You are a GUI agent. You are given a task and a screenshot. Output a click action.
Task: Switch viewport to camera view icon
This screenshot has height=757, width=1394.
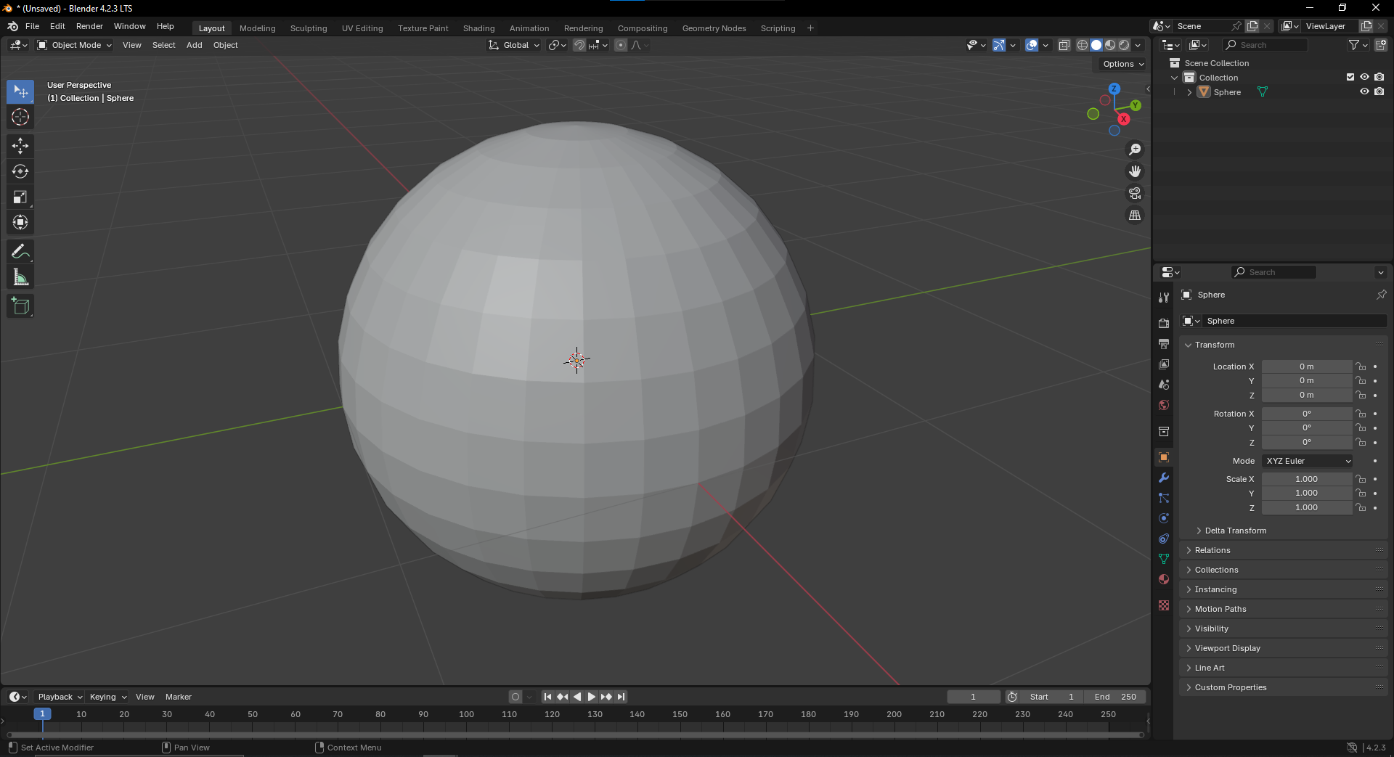pyautogui.click(x=1134, y=193)
